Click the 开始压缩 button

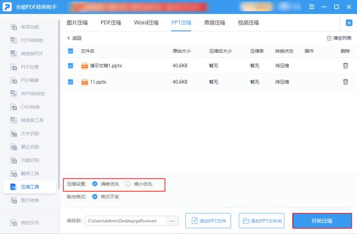pyautogui.click(x=322, y=221)
